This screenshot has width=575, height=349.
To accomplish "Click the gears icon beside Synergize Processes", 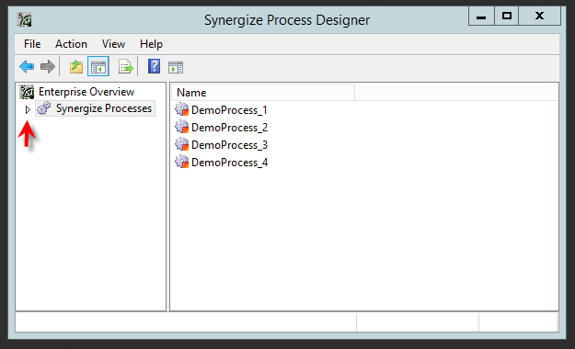I will click(44, 108).
